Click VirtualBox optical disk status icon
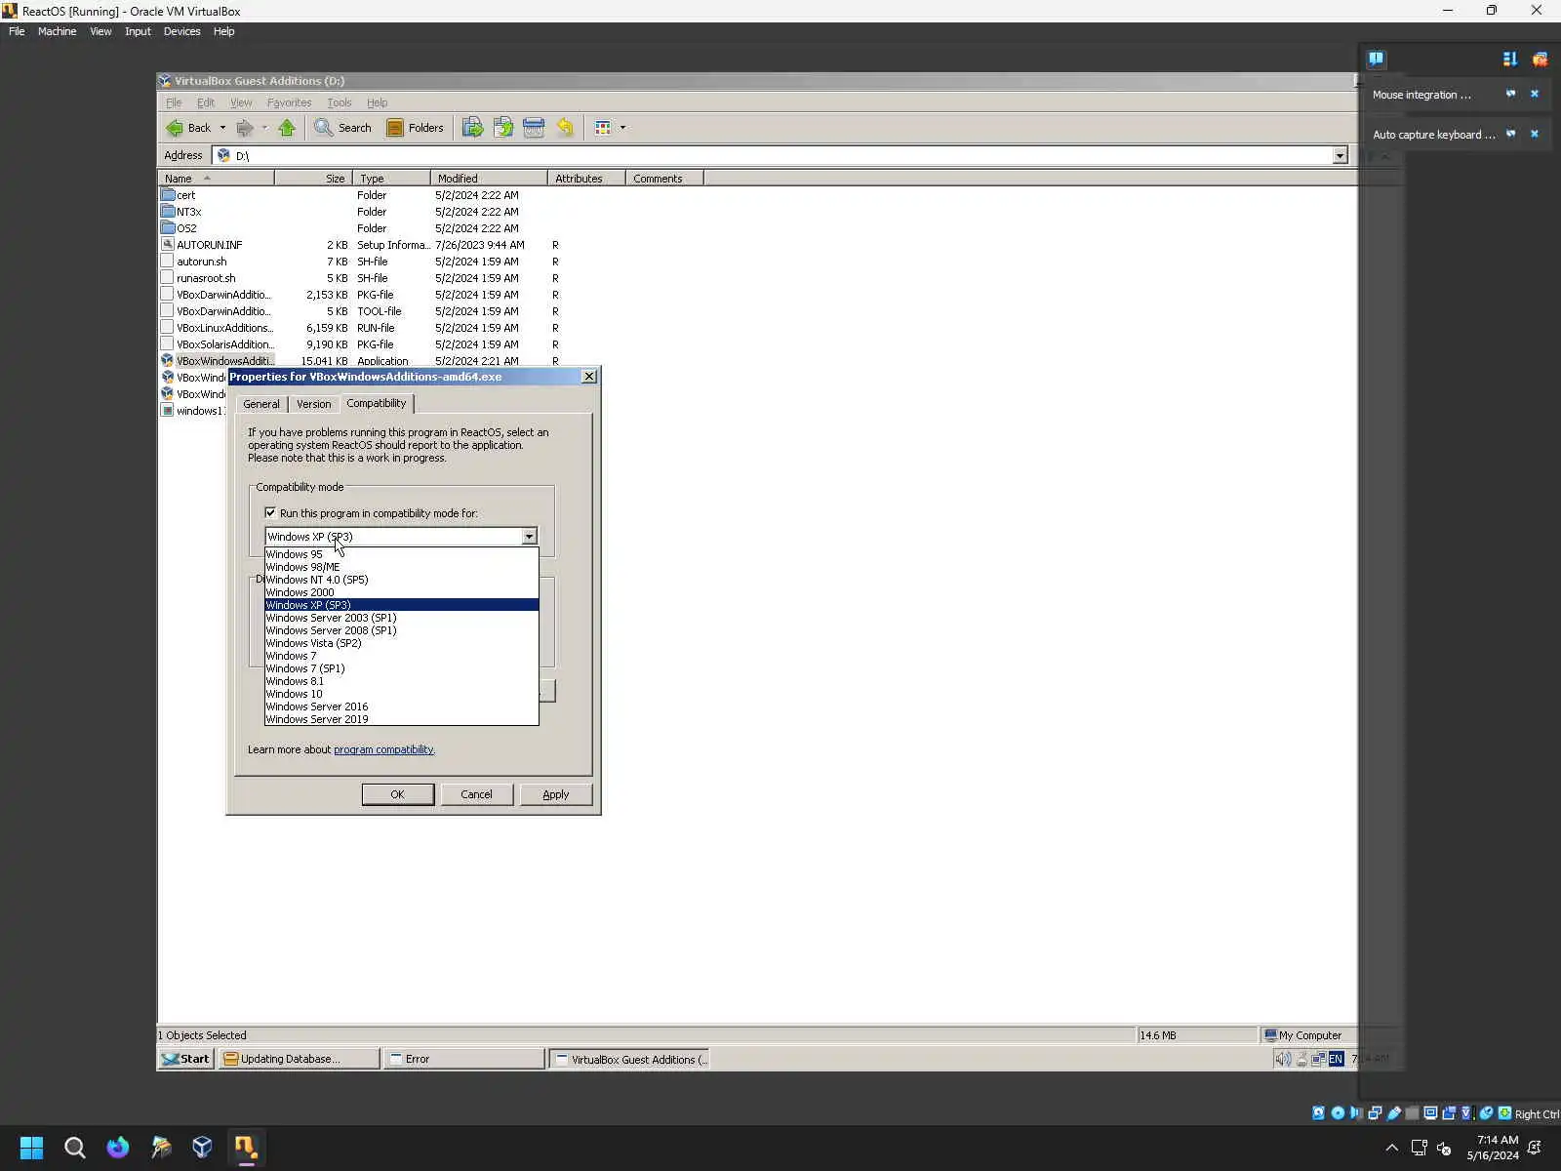Image resolution: width=1561 pixels, height=1171 pixels. (1338, 1113)
